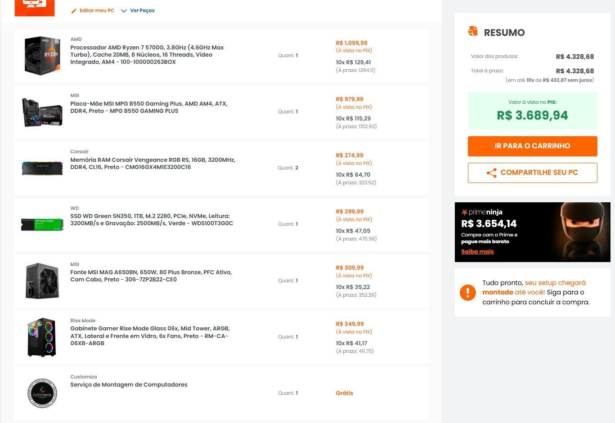This screenshot has width=615, height=423.
Task: Select the Serviço de Montagem de Computadores title
Action: [x=129, y=385]
